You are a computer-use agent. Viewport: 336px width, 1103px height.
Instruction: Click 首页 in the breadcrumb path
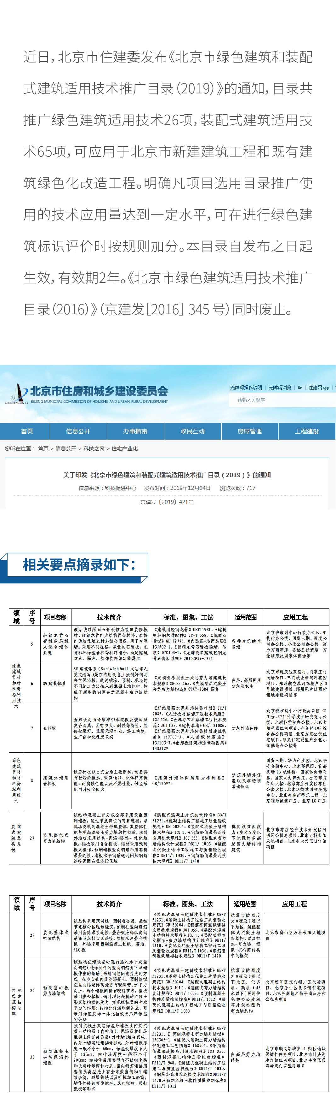pos(43,448)
